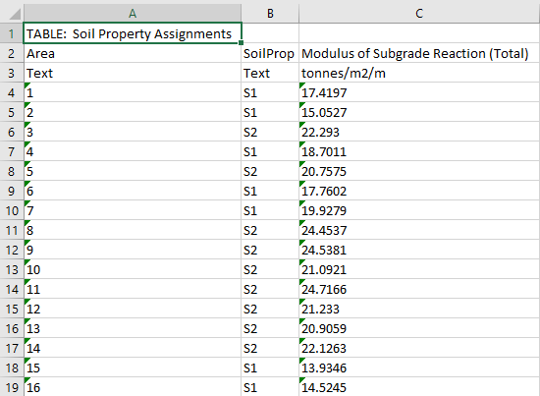This screenshot has width=540, height=396.
Task: Select cell with value 17.4197
Action: tap(419, 92)
